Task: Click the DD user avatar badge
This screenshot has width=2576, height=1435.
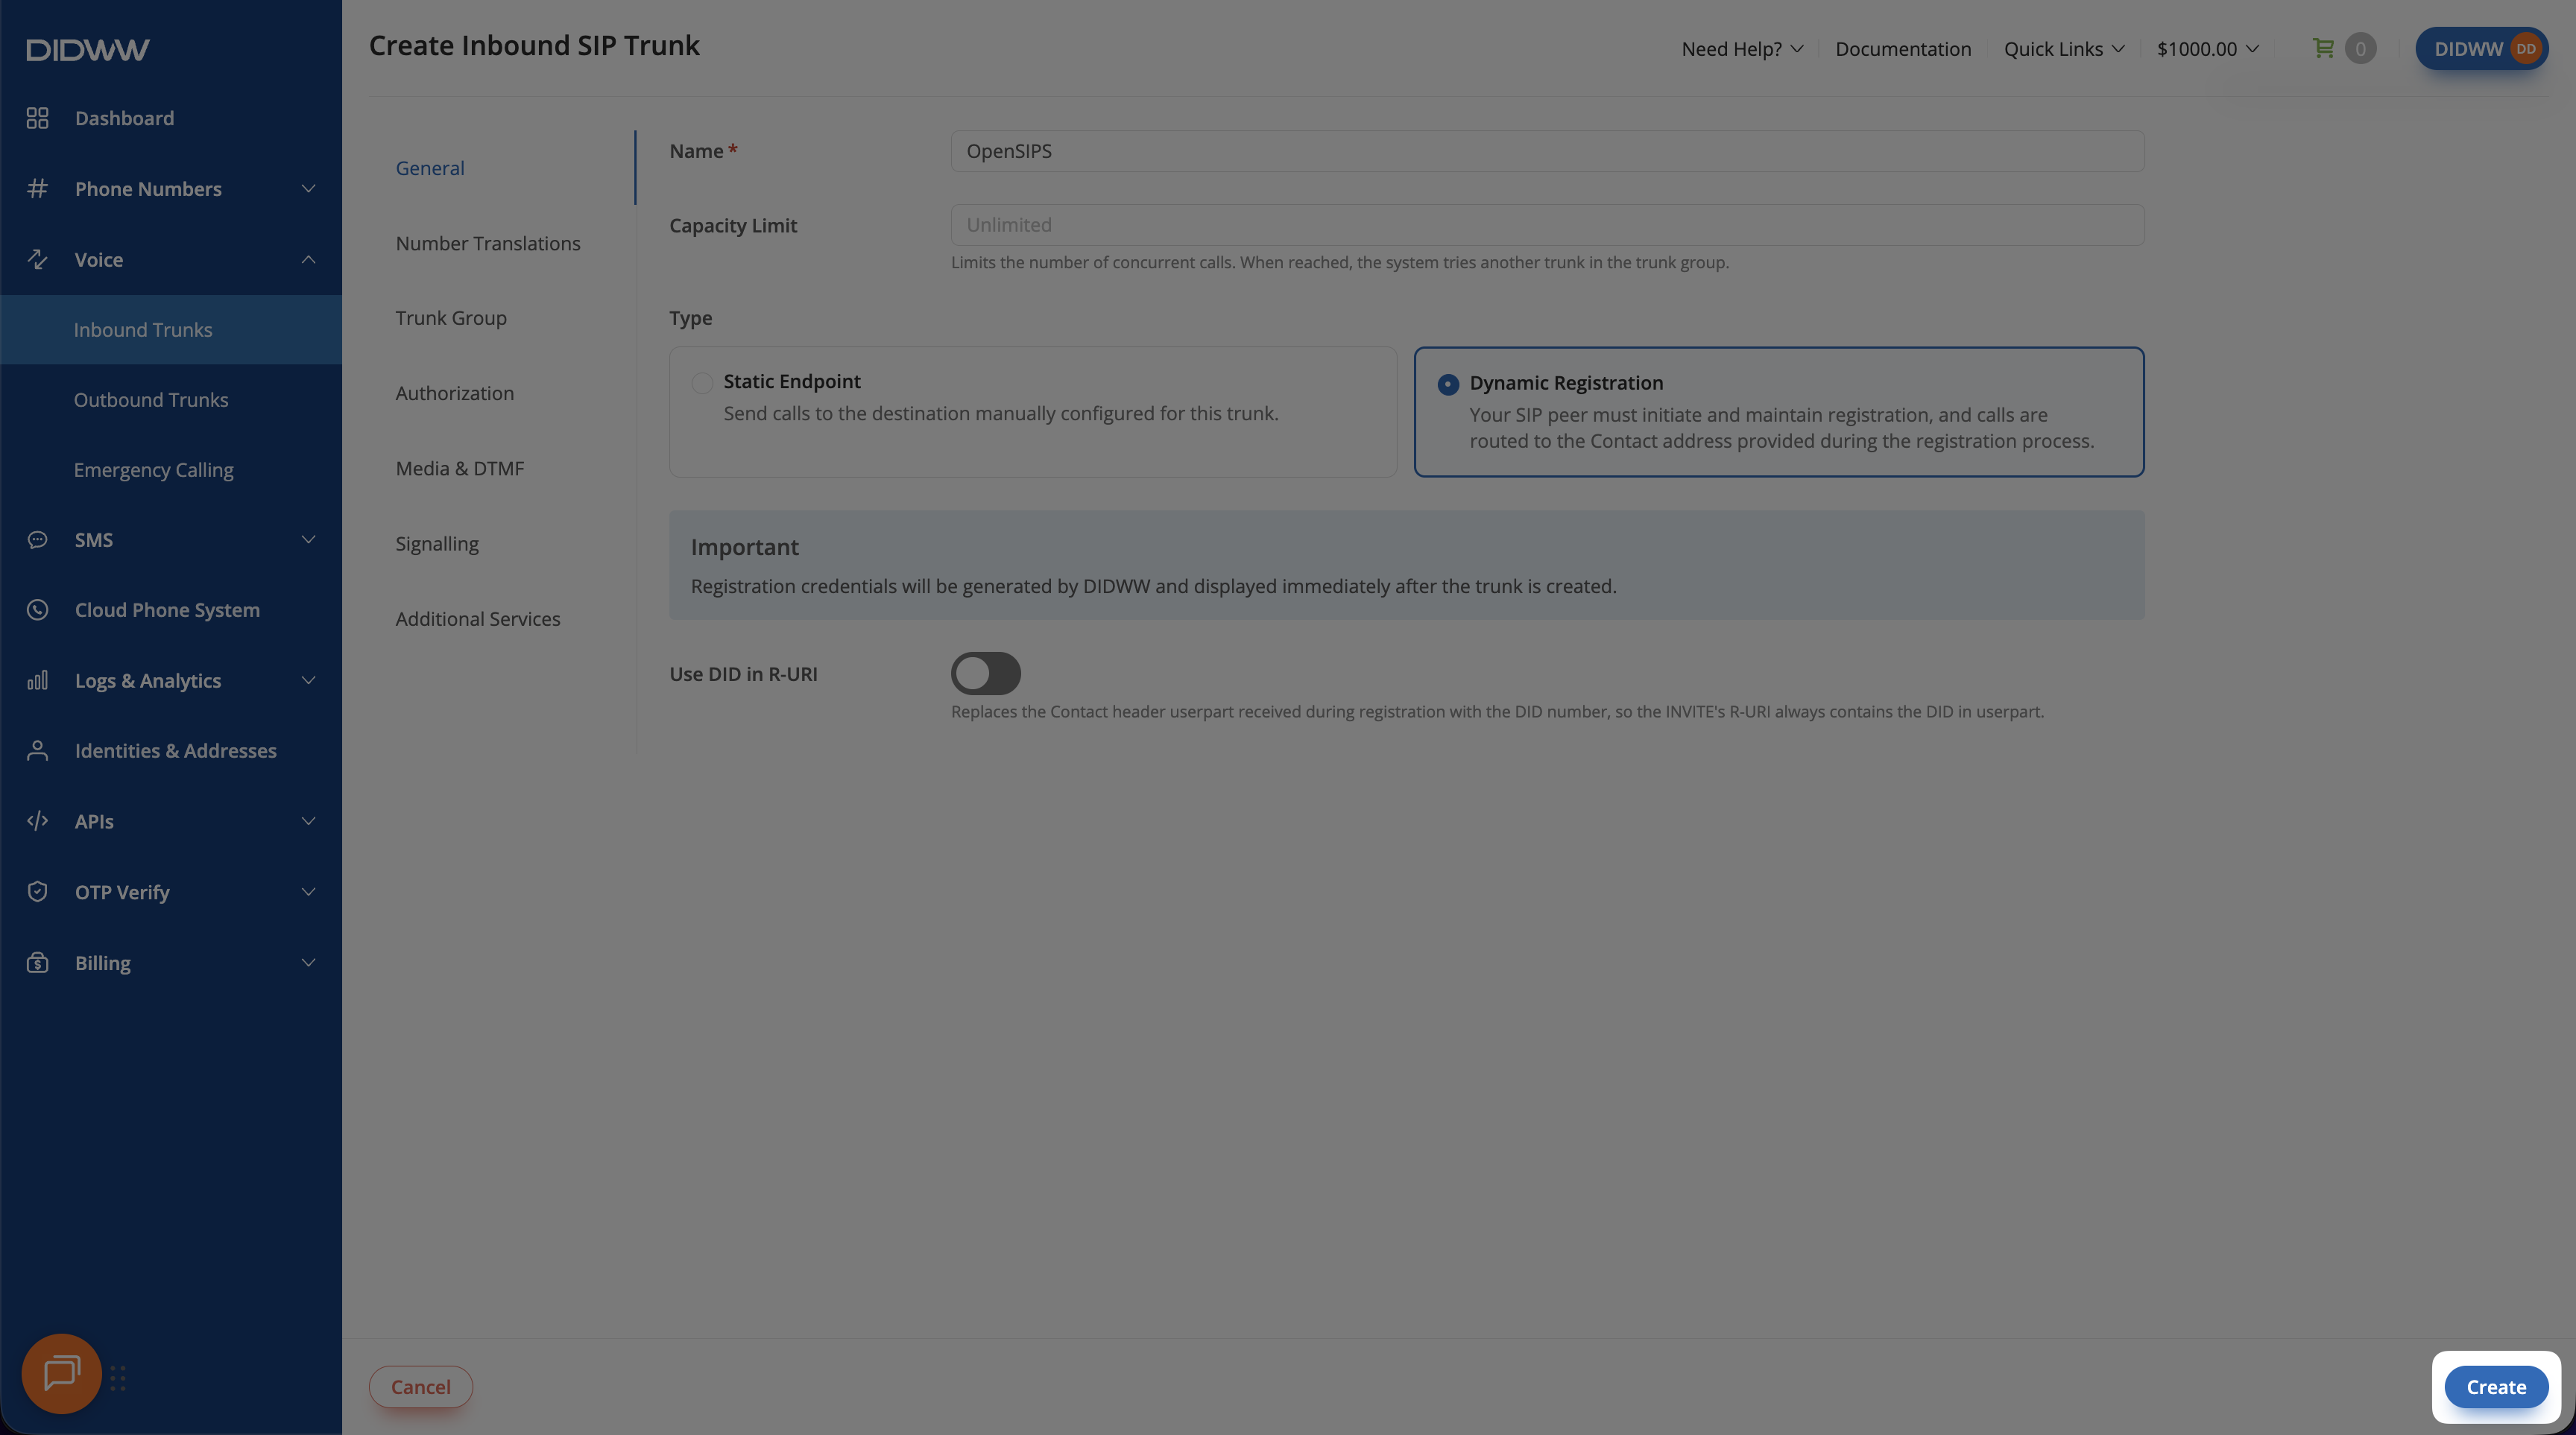Action: [2526, 49]
